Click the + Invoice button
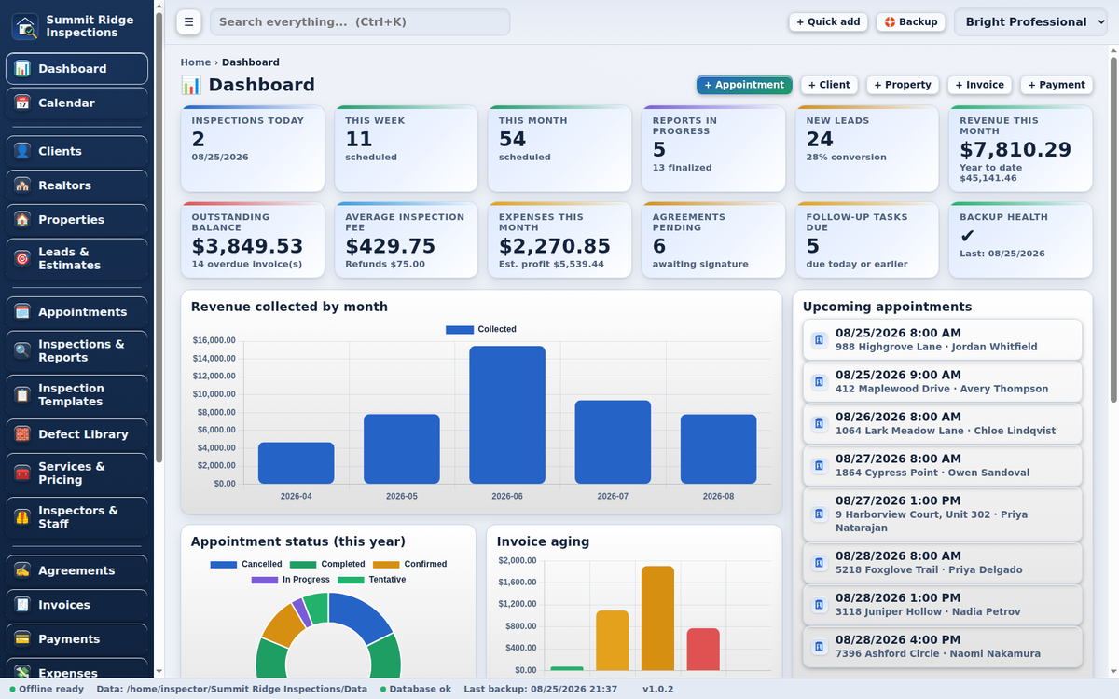This screenshot has height=699, width=1119. point(980,85)
